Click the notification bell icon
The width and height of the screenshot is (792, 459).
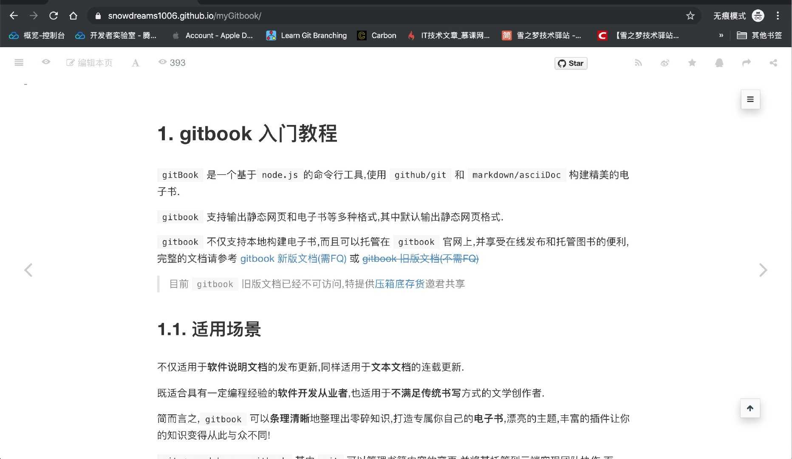pyautogui.click(x=719, y=63)
